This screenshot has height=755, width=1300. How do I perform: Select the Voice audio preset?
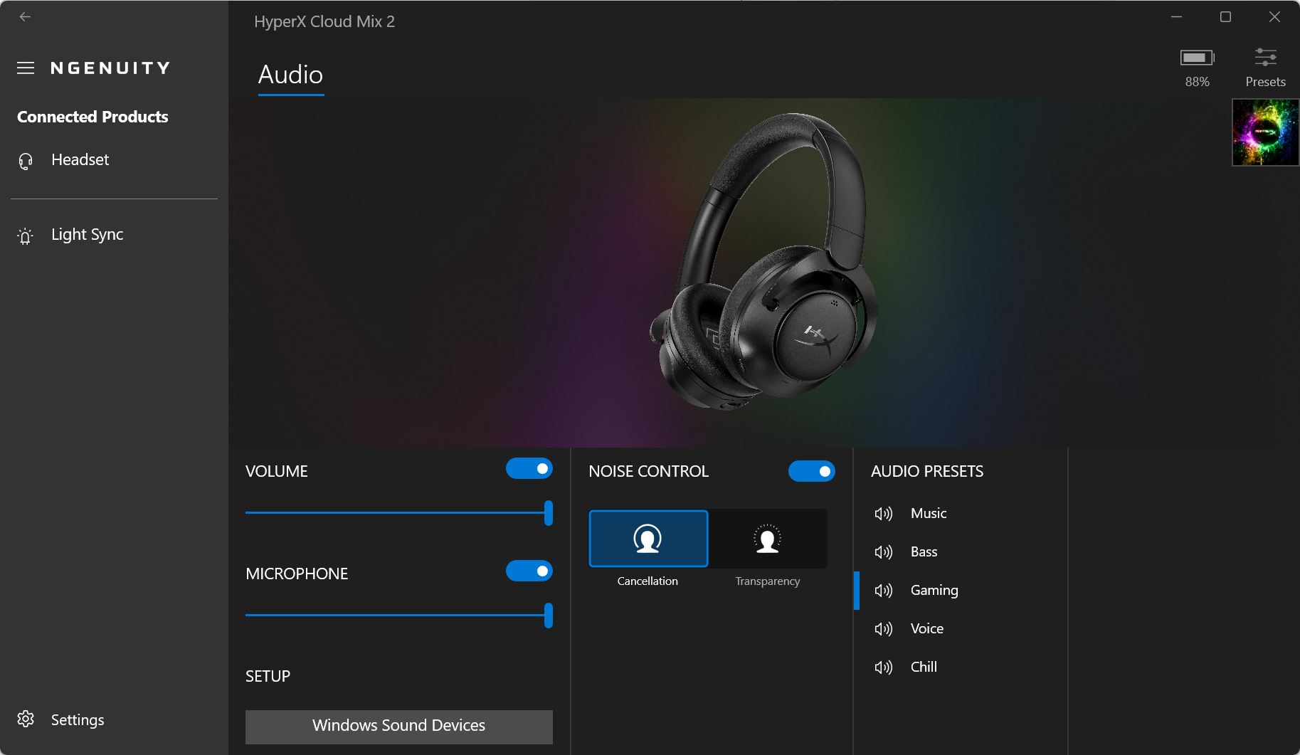(x=961, y=628)
